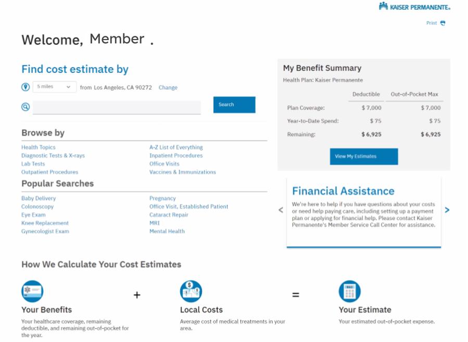468x342 pixels.
Task: Click the Kaiser Permanente logo
Action: point(414,7)
